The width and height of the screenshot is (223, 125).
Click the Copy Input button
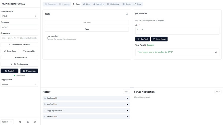pos(159,39)
